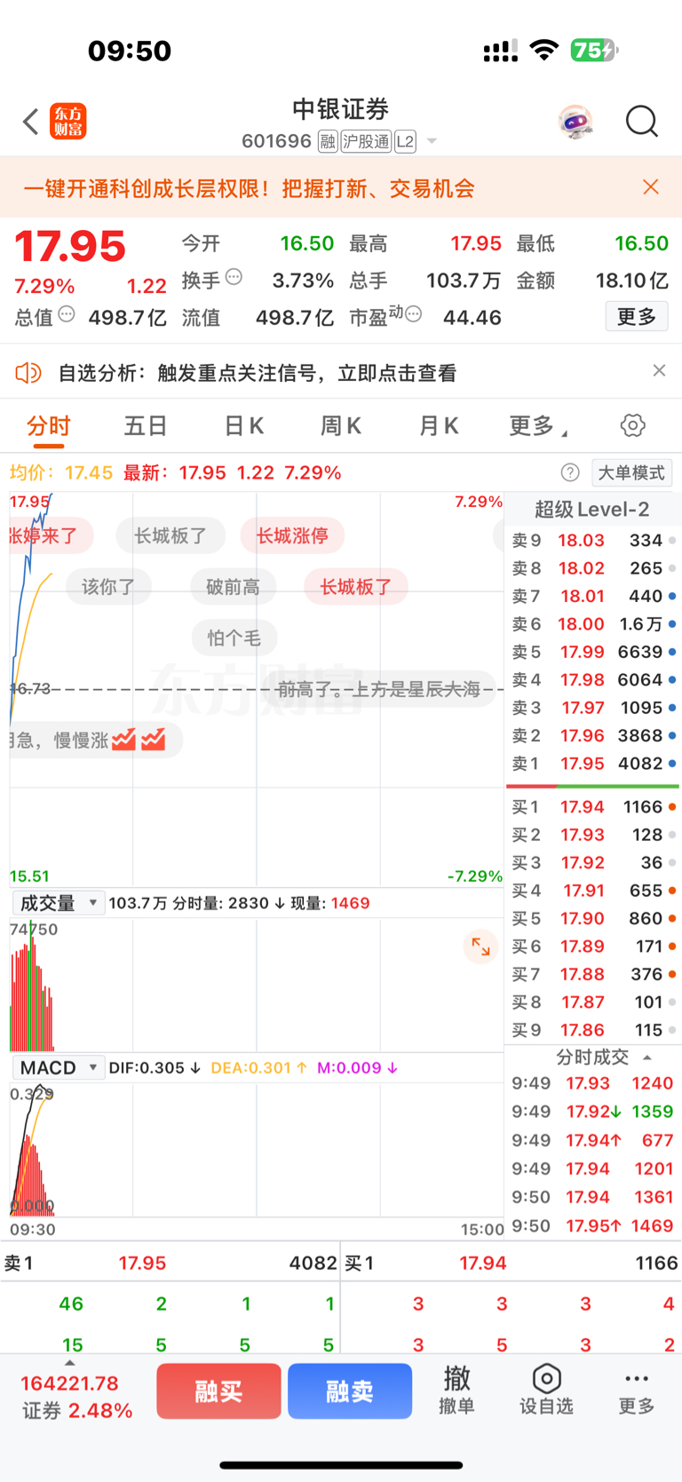Viewport: 682px width, 1482px height.
Task: Open the robot assistant avatar icon
Action: 575,122
